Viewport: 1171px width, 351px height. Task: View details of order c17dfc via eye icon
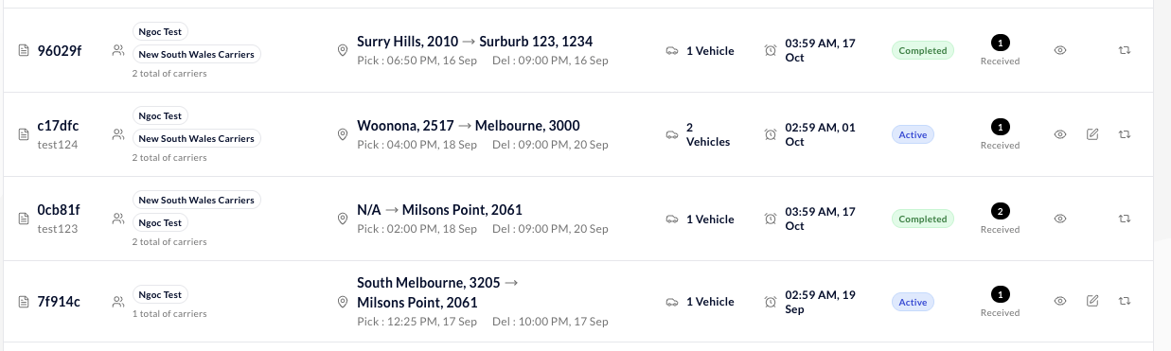tap(1060, 134)
